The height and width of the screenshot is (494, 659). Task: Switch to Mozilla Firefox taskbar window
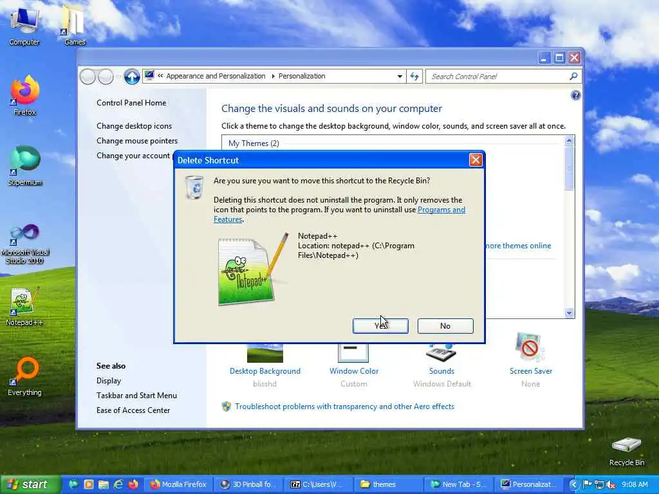coord(178,484)
